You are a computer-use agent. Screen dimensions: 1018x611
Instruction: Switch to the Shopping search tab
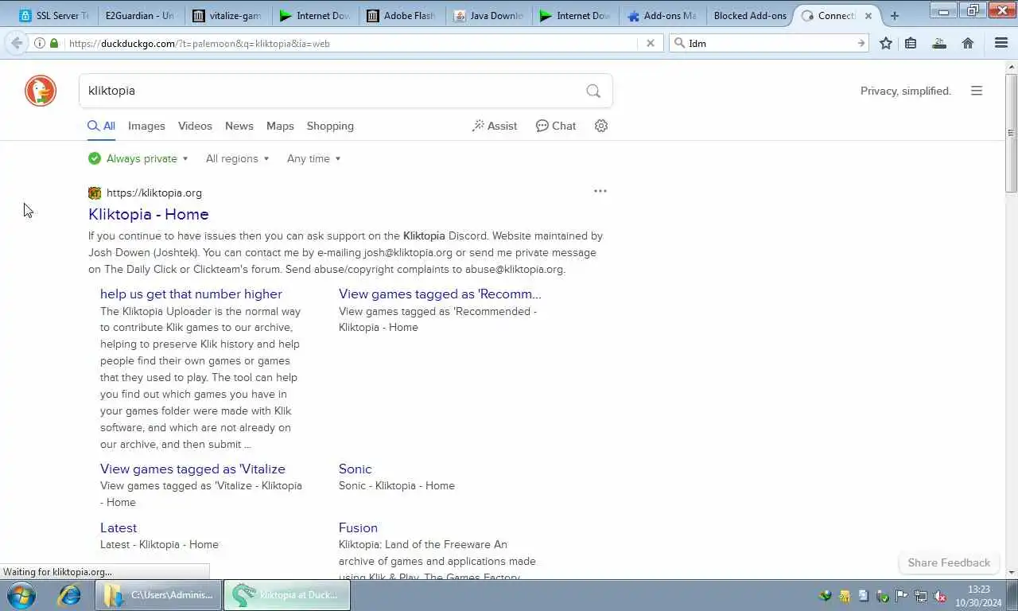(330, 126)
